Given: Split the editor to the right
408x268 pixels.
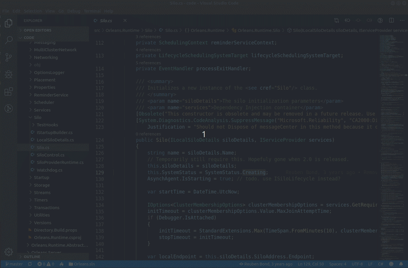Looking at the screenshot, I should pos(391,20).
